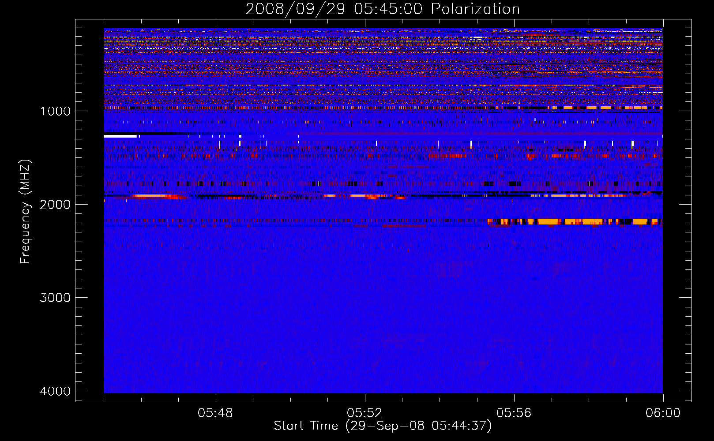This screenshot has height=441, width=714.
Task: Click the 05:56 time tick label
Action: pyautogui.click(x=514, y=413)
